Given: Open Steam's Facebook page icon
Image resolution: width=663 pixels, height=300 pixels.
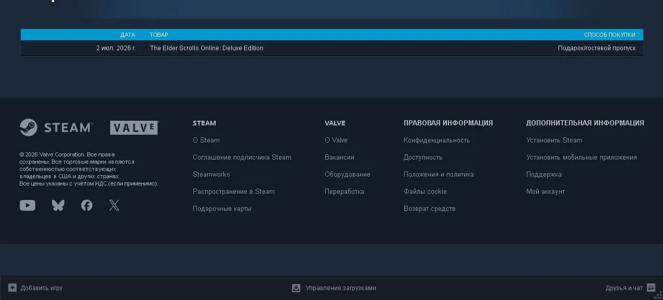Looking at the screenshot, I should click(87, 205).
